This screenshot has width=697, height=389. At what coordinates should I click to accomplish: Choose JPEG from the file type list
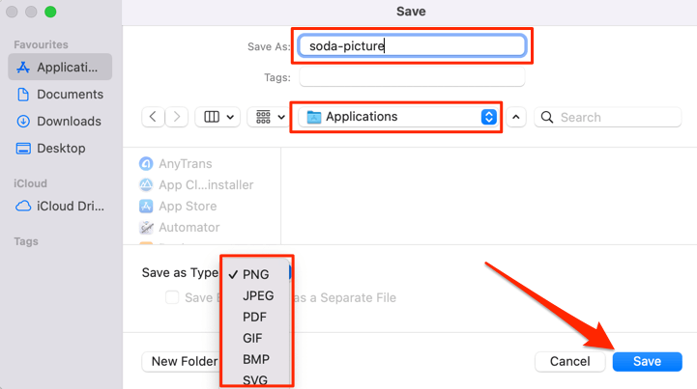pos(258,296)
